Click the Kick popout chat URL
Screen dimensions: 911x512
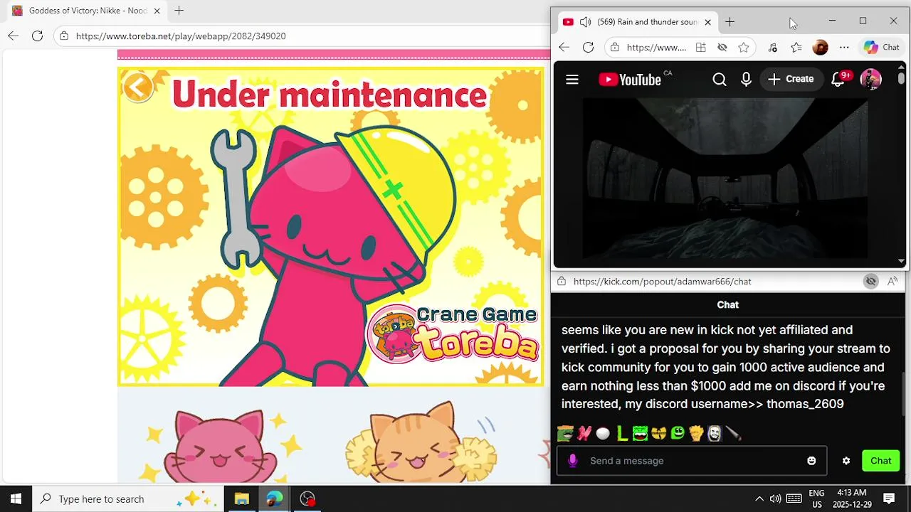pos(662,282)
